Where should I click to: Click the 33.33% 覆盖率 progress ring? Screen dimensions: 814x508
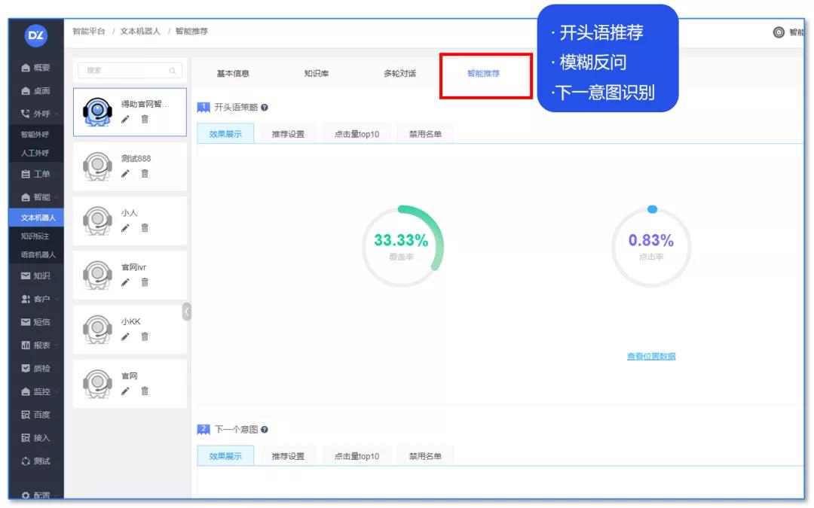(402, 246)
